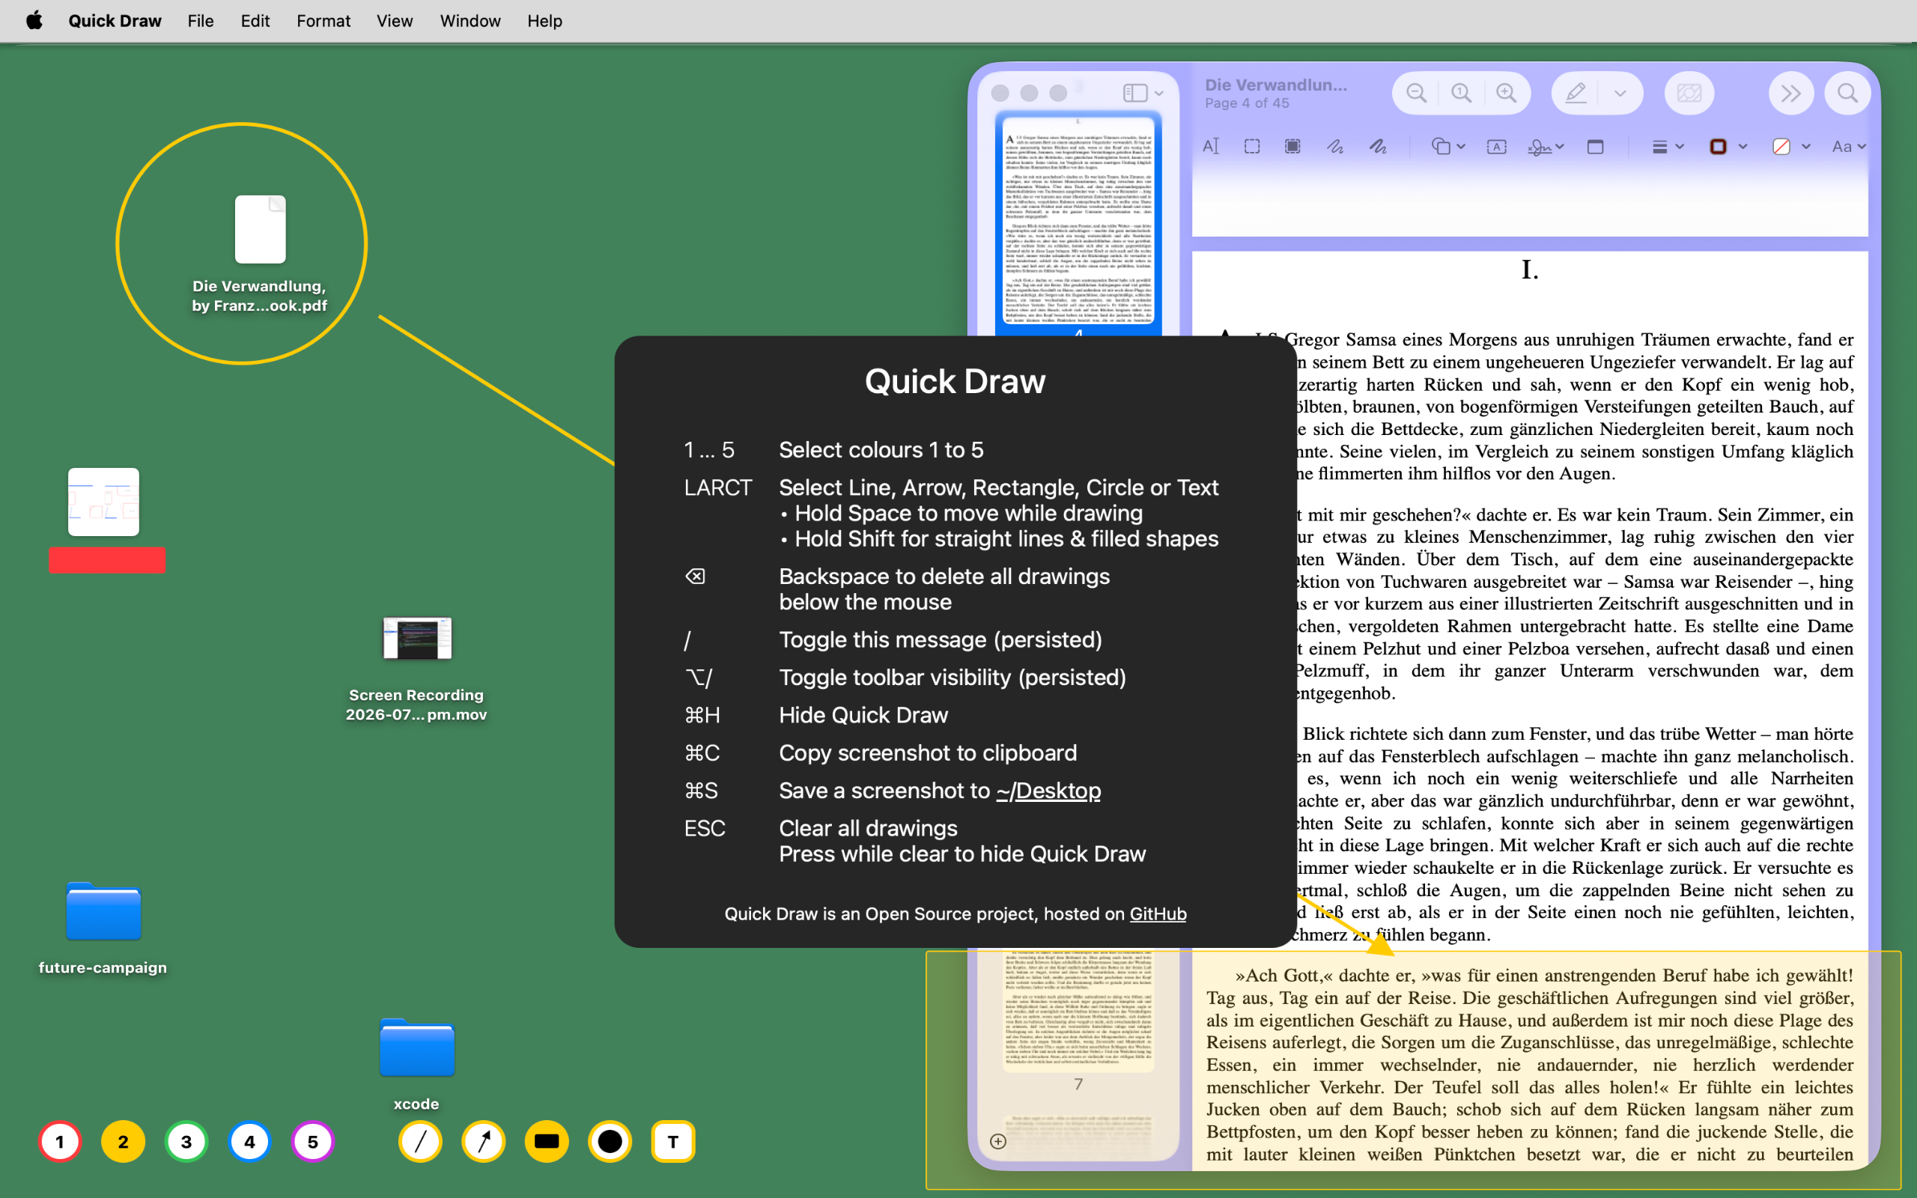Open the line style dropdown
The image size is (1917, 1198).
pyautogui.click(x=1668, y=147)
